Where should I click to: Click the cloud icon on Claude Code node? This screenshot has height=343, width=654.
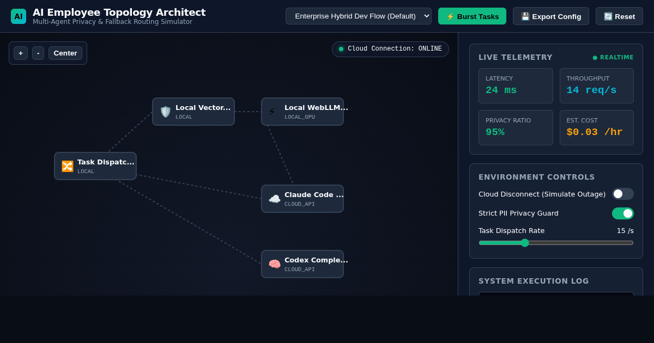pos(275,199)
